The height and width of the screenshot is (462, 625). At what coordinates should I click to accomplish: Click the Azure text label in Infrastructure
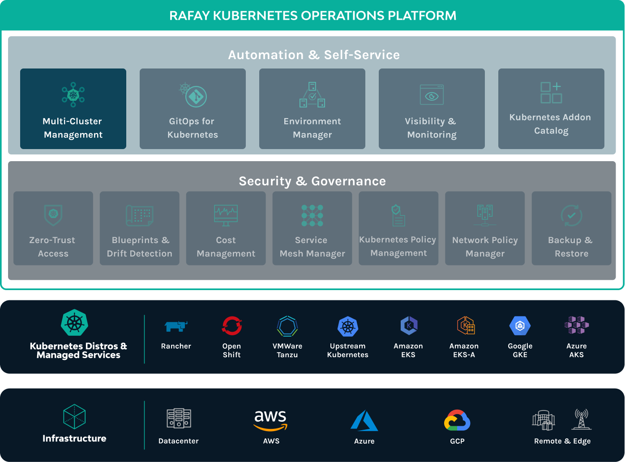pos(364,441)
